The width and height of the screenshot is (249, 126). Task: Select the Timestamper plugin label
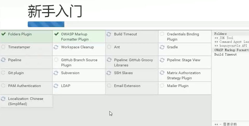pyautogui.click(x=19, y=47)
